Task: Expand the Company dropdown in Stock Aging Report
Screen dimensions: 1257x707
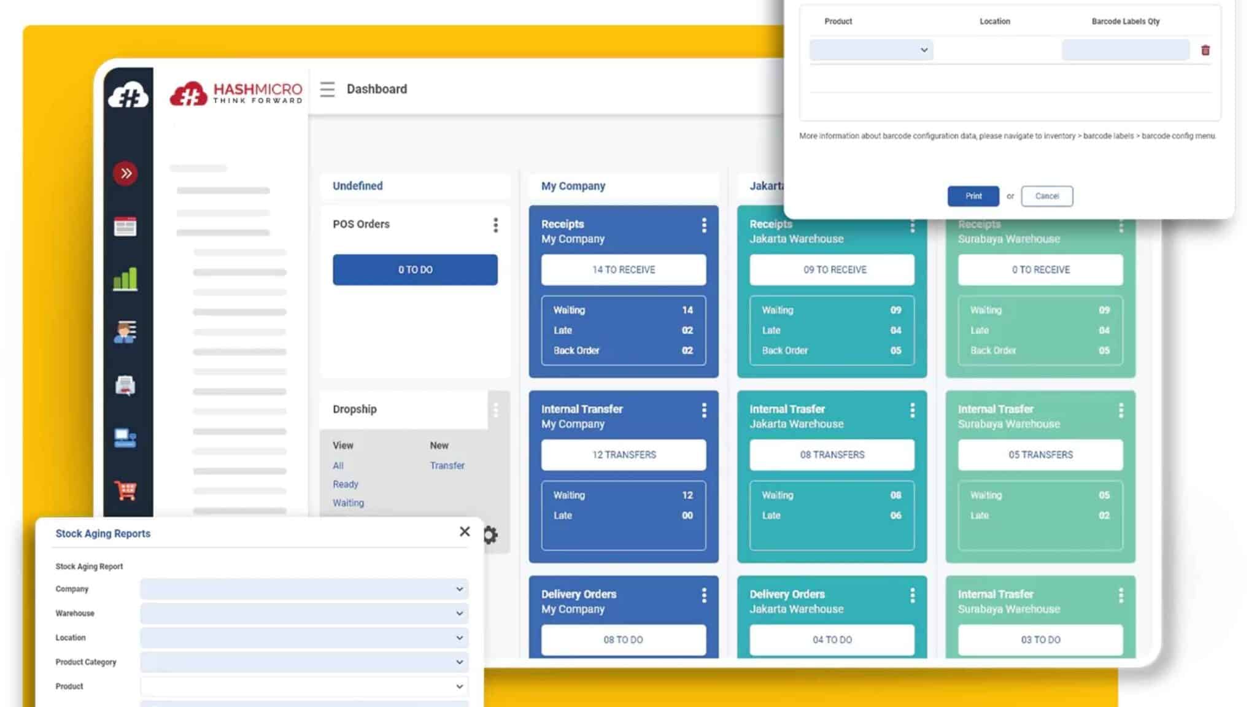Action: (x=304, y=589)
